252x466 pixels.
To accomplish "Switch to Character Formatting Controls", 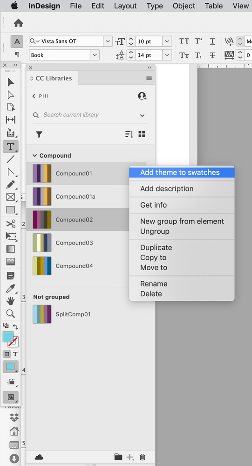I will coord(17,42).
